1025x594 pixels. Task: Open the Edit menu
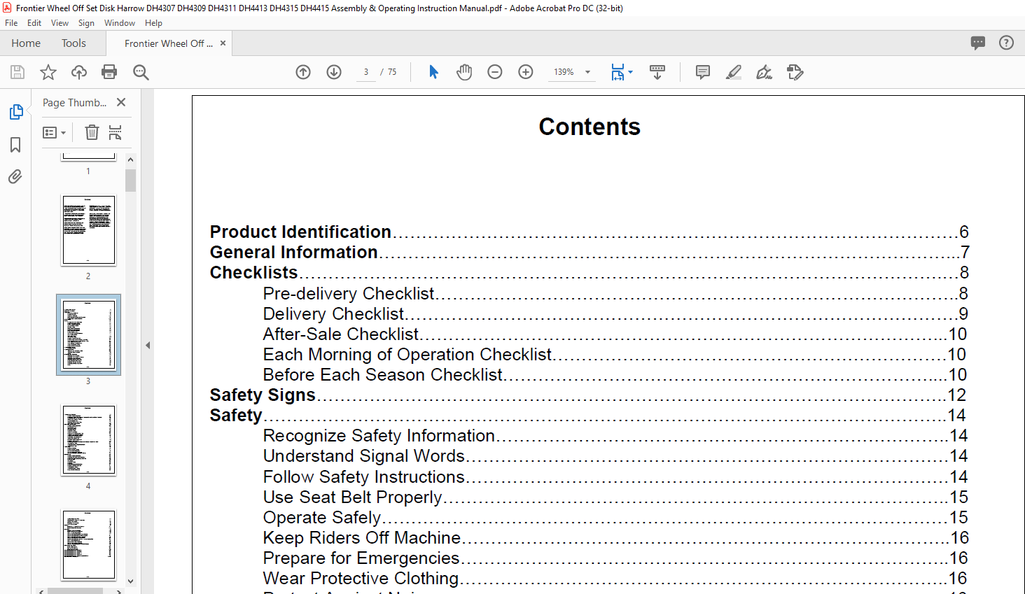(x=34, y=23)
